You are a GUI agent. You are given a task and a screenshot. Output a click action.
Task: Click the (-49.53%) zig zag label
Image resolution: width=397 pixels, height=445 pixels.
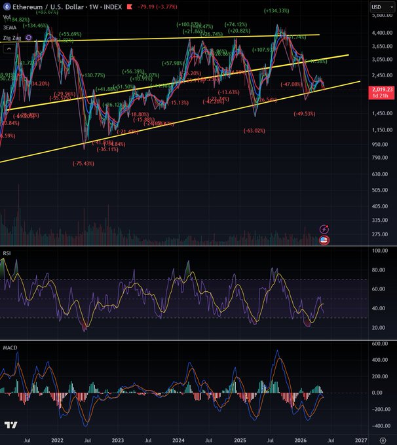coord(305,114)
